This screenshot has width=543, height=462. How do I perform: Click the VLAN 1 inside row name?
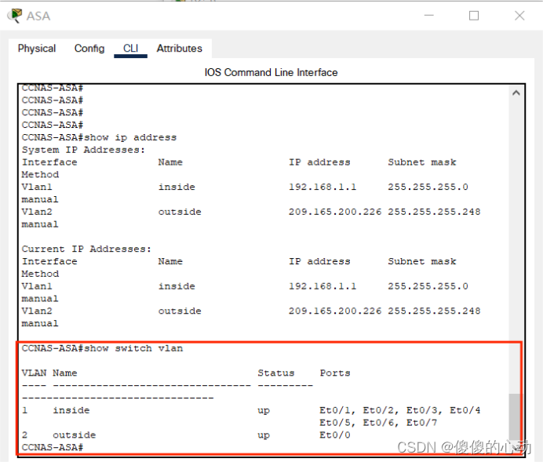point(71,410)
